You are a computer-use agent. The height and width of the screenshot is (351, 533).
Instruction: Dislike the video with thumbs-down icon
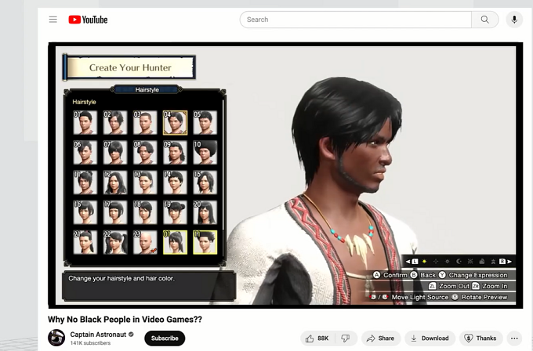tap(346, 338)
